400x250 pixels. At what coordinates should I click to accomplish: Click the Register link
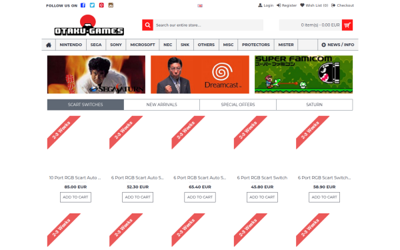pos(287,5)
